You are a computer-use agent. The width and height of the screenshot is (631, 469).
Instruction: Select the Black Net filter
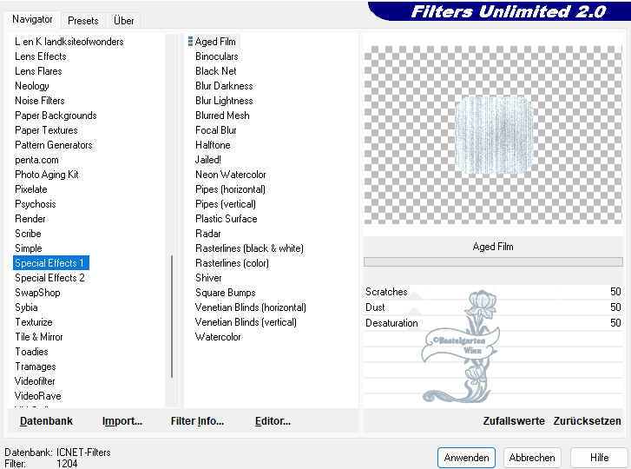coord(216,71)
